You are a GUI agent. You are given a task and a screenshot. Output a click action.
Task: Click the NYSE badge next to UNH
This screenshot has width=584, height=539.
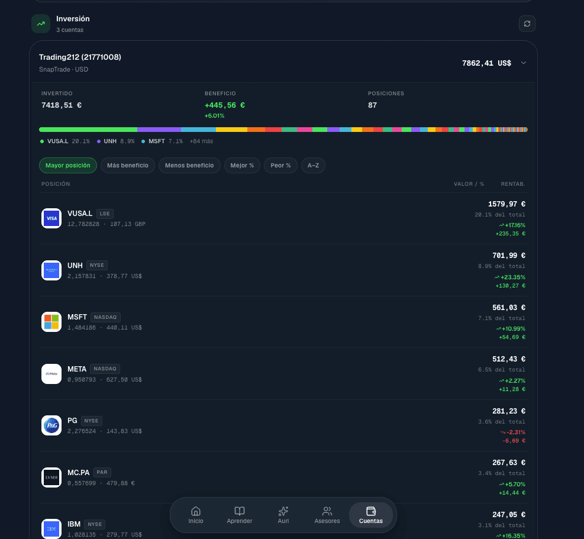pyautogui.click(x=97, y=265)
